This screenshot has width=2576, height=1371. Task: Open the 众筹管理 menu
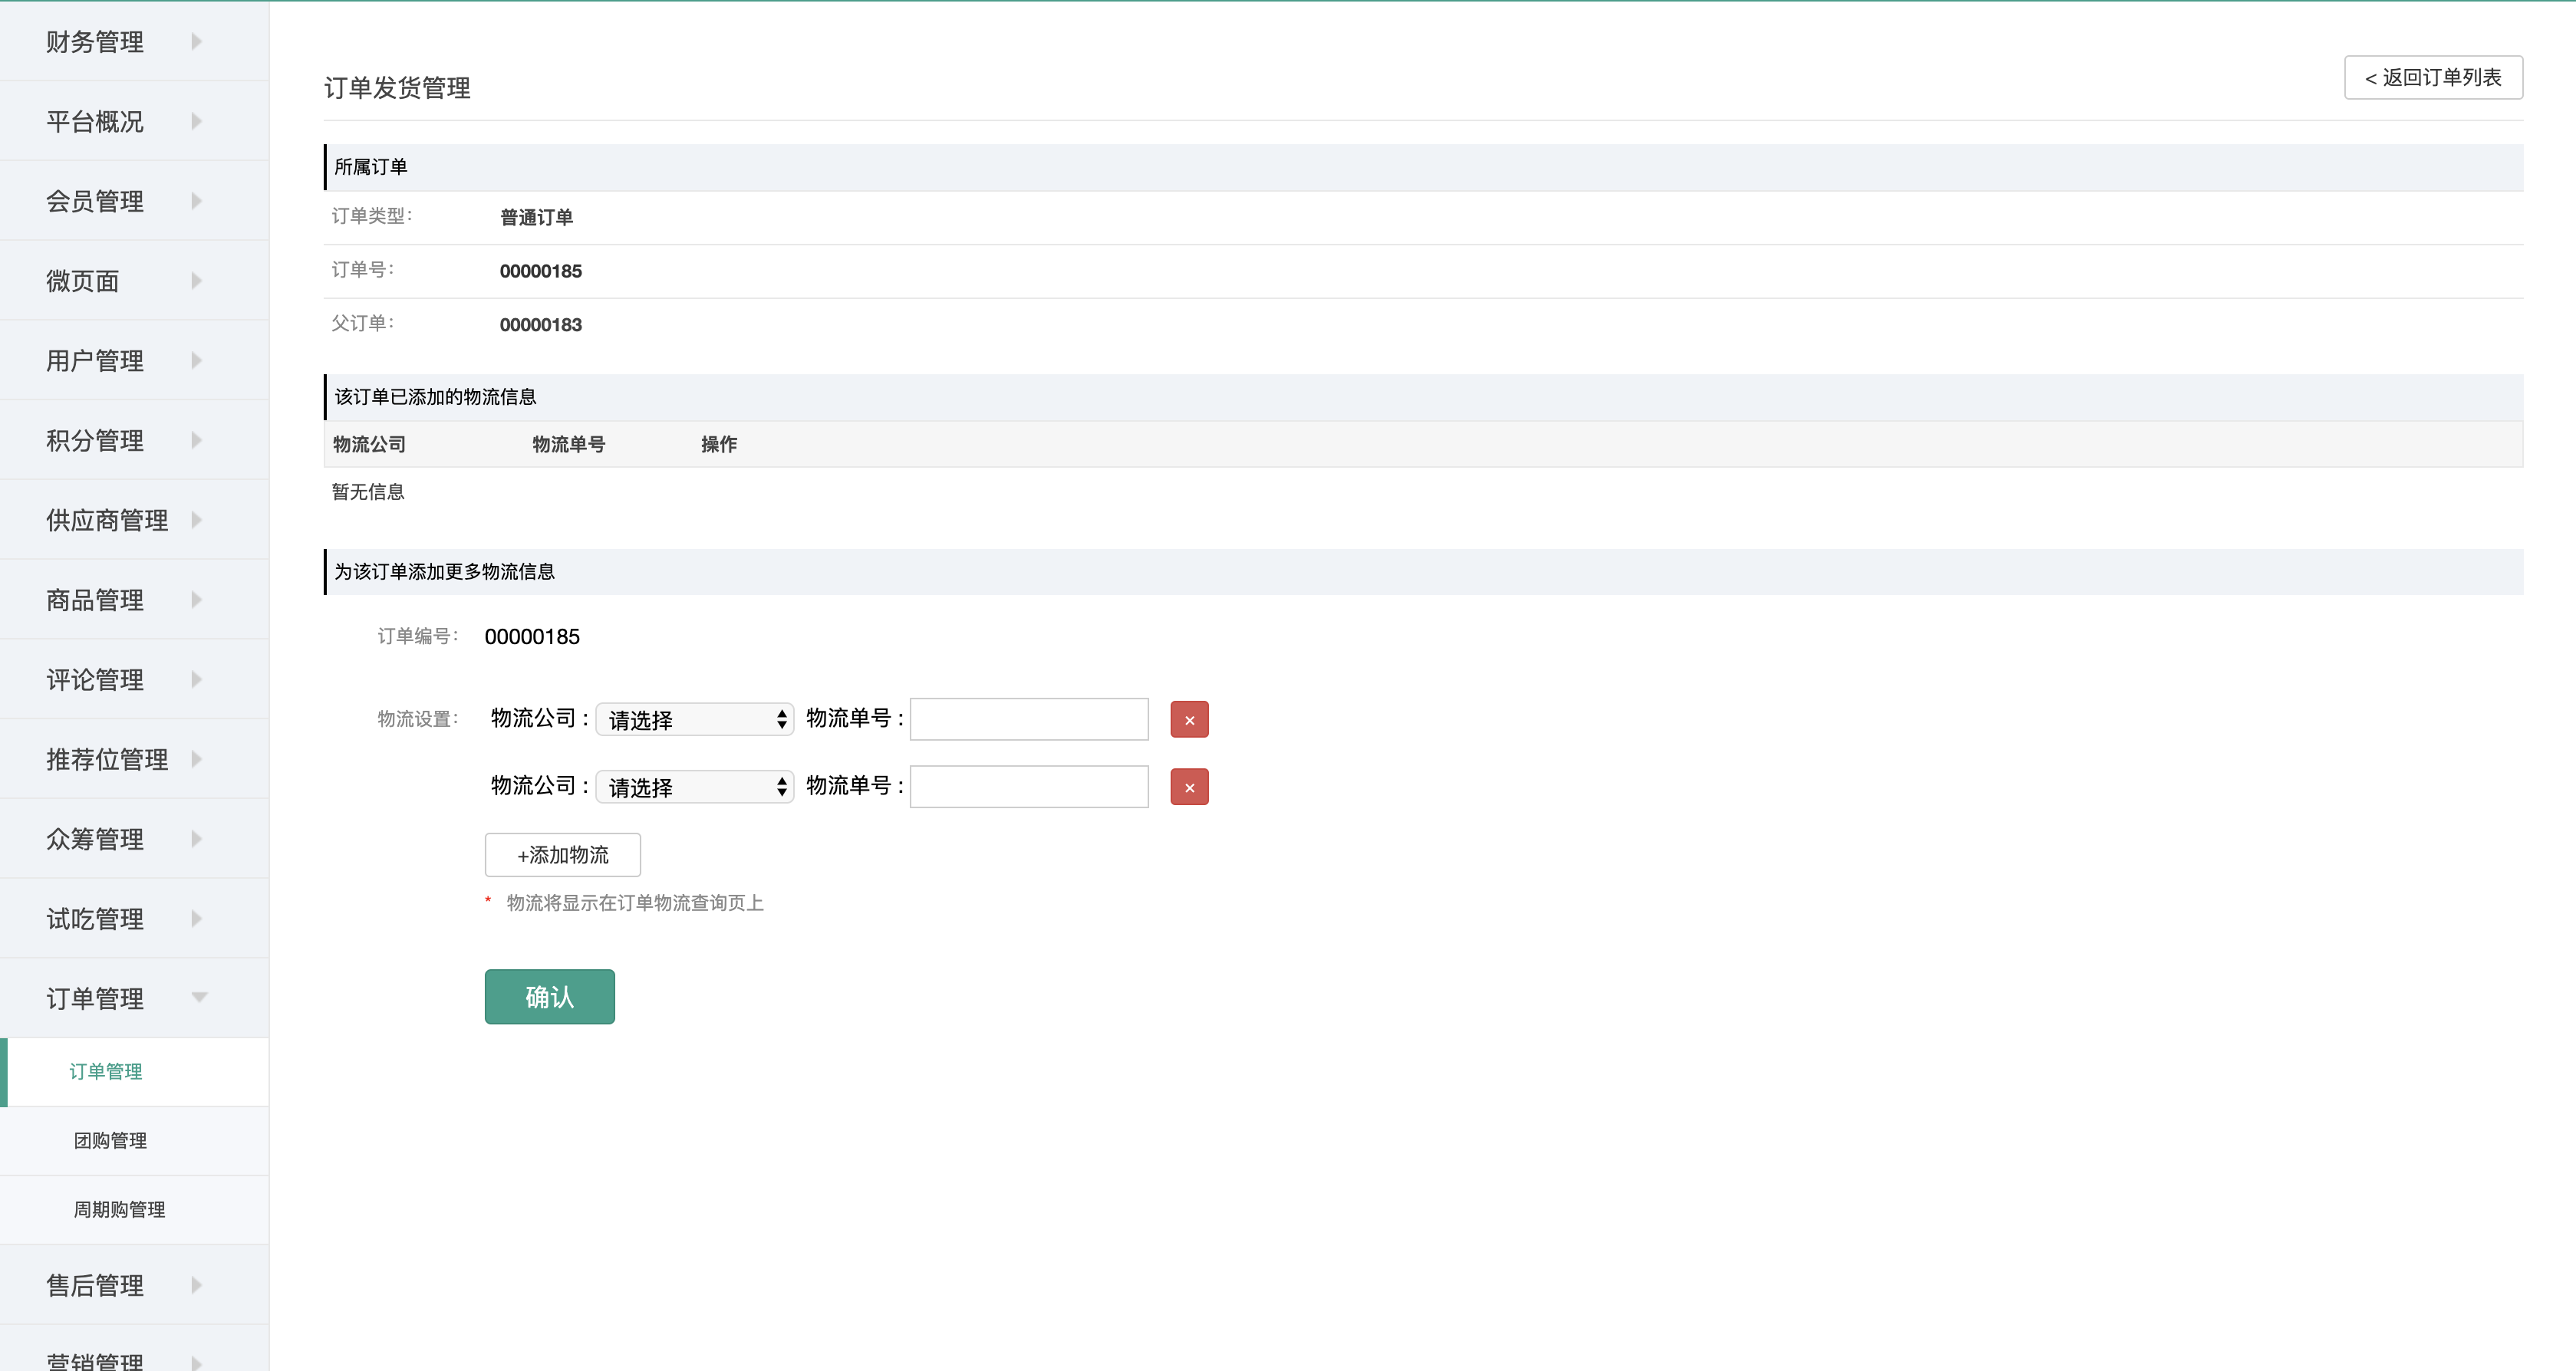pos(134,838)
